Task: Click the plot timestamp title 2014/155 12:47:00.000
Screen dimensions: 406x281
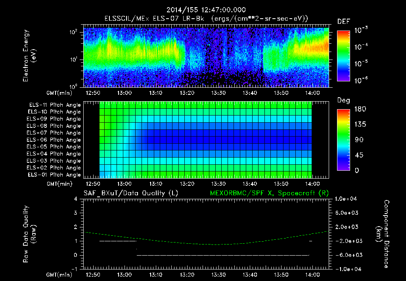Action: pos(206,10)
